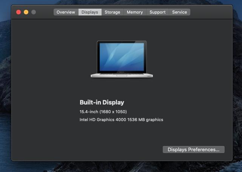242x172 pixels.
Task: Select the Displays tab
Action: (x=90, y=12)
